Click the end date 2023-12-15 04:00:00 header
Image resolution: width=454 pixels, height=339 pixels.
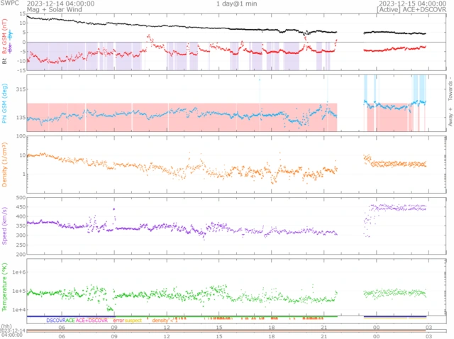[411, 4]
